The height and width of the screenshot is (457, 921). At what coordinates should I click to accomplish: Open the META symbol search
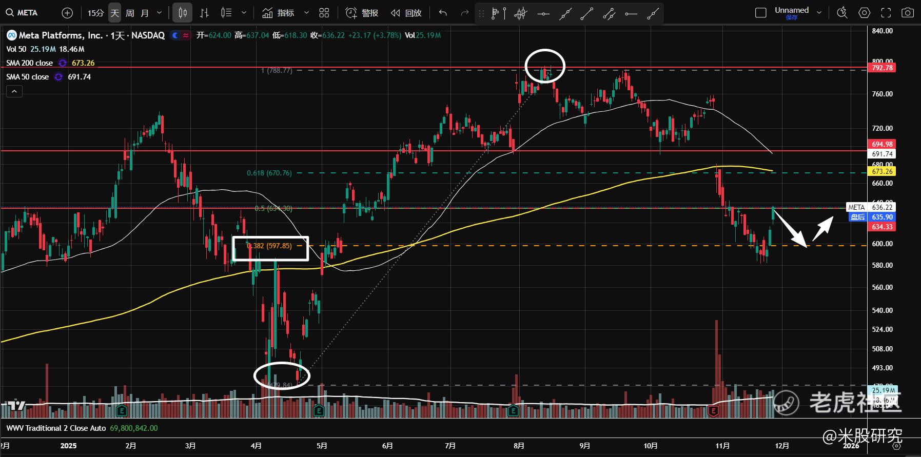click(23, 13)
